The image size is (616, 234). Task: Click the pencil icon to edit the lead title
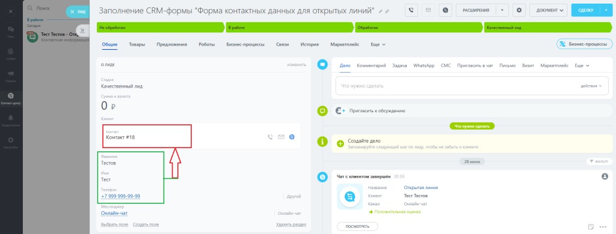[380, 11]
